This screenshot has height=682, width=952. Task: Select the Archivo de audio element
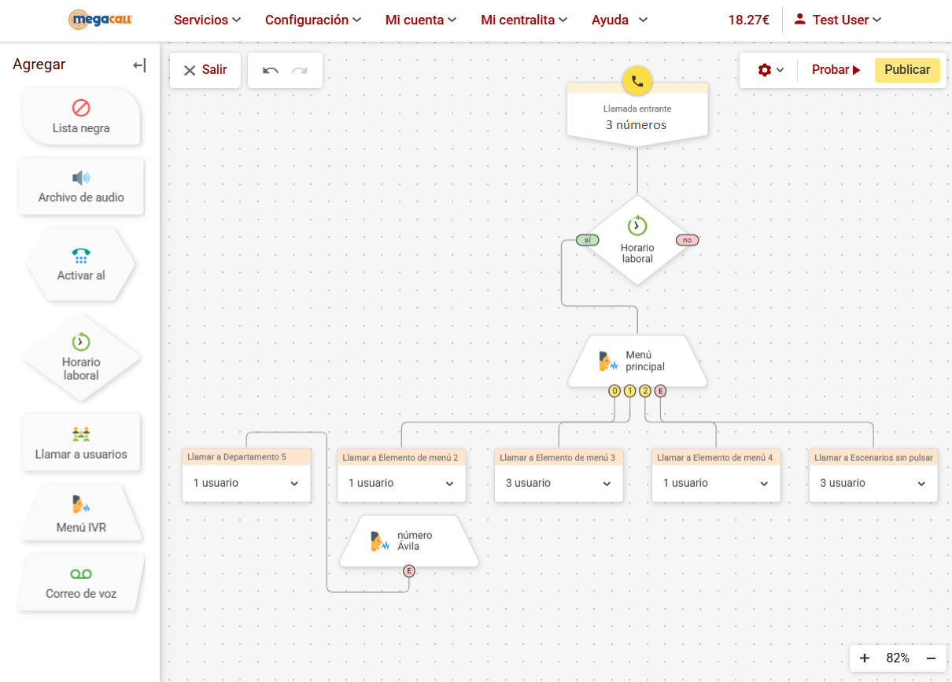[81, 186]
